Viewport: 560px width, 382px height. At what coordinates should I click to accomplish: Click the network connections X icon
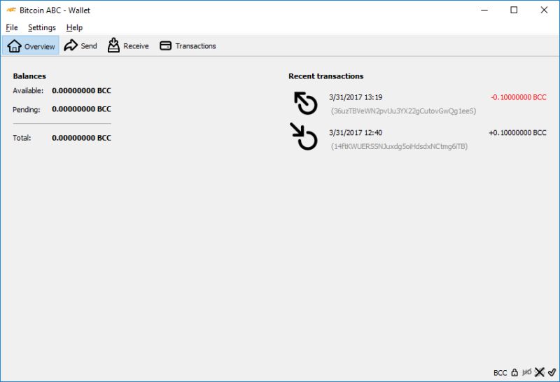coord(539,372)
